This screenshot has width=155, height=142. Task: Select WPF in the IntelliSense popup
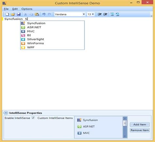52,47
